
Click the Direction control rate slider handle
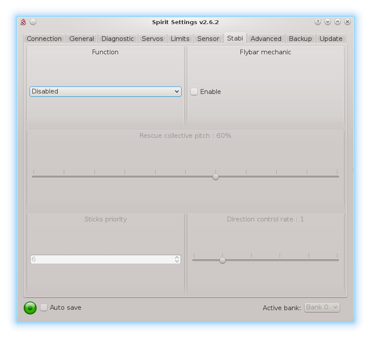(x=222, y=260)
